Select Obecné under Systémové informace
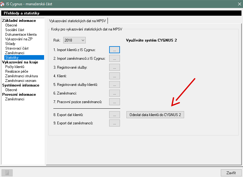Viewport: 243px width, 177px height. pos(11,90)
